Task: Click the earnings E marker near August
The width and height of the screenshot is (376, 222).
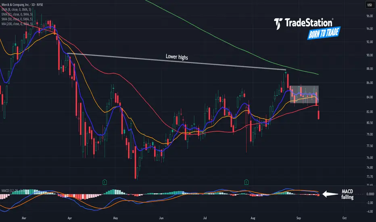Action: coord(246,182)
